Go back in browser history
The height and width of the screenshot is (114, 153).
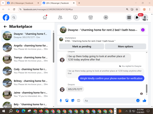[3, 9]
